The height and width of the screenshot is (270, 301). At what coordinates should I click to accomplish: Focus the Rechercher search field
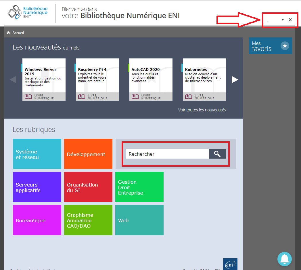coord(167,154)
